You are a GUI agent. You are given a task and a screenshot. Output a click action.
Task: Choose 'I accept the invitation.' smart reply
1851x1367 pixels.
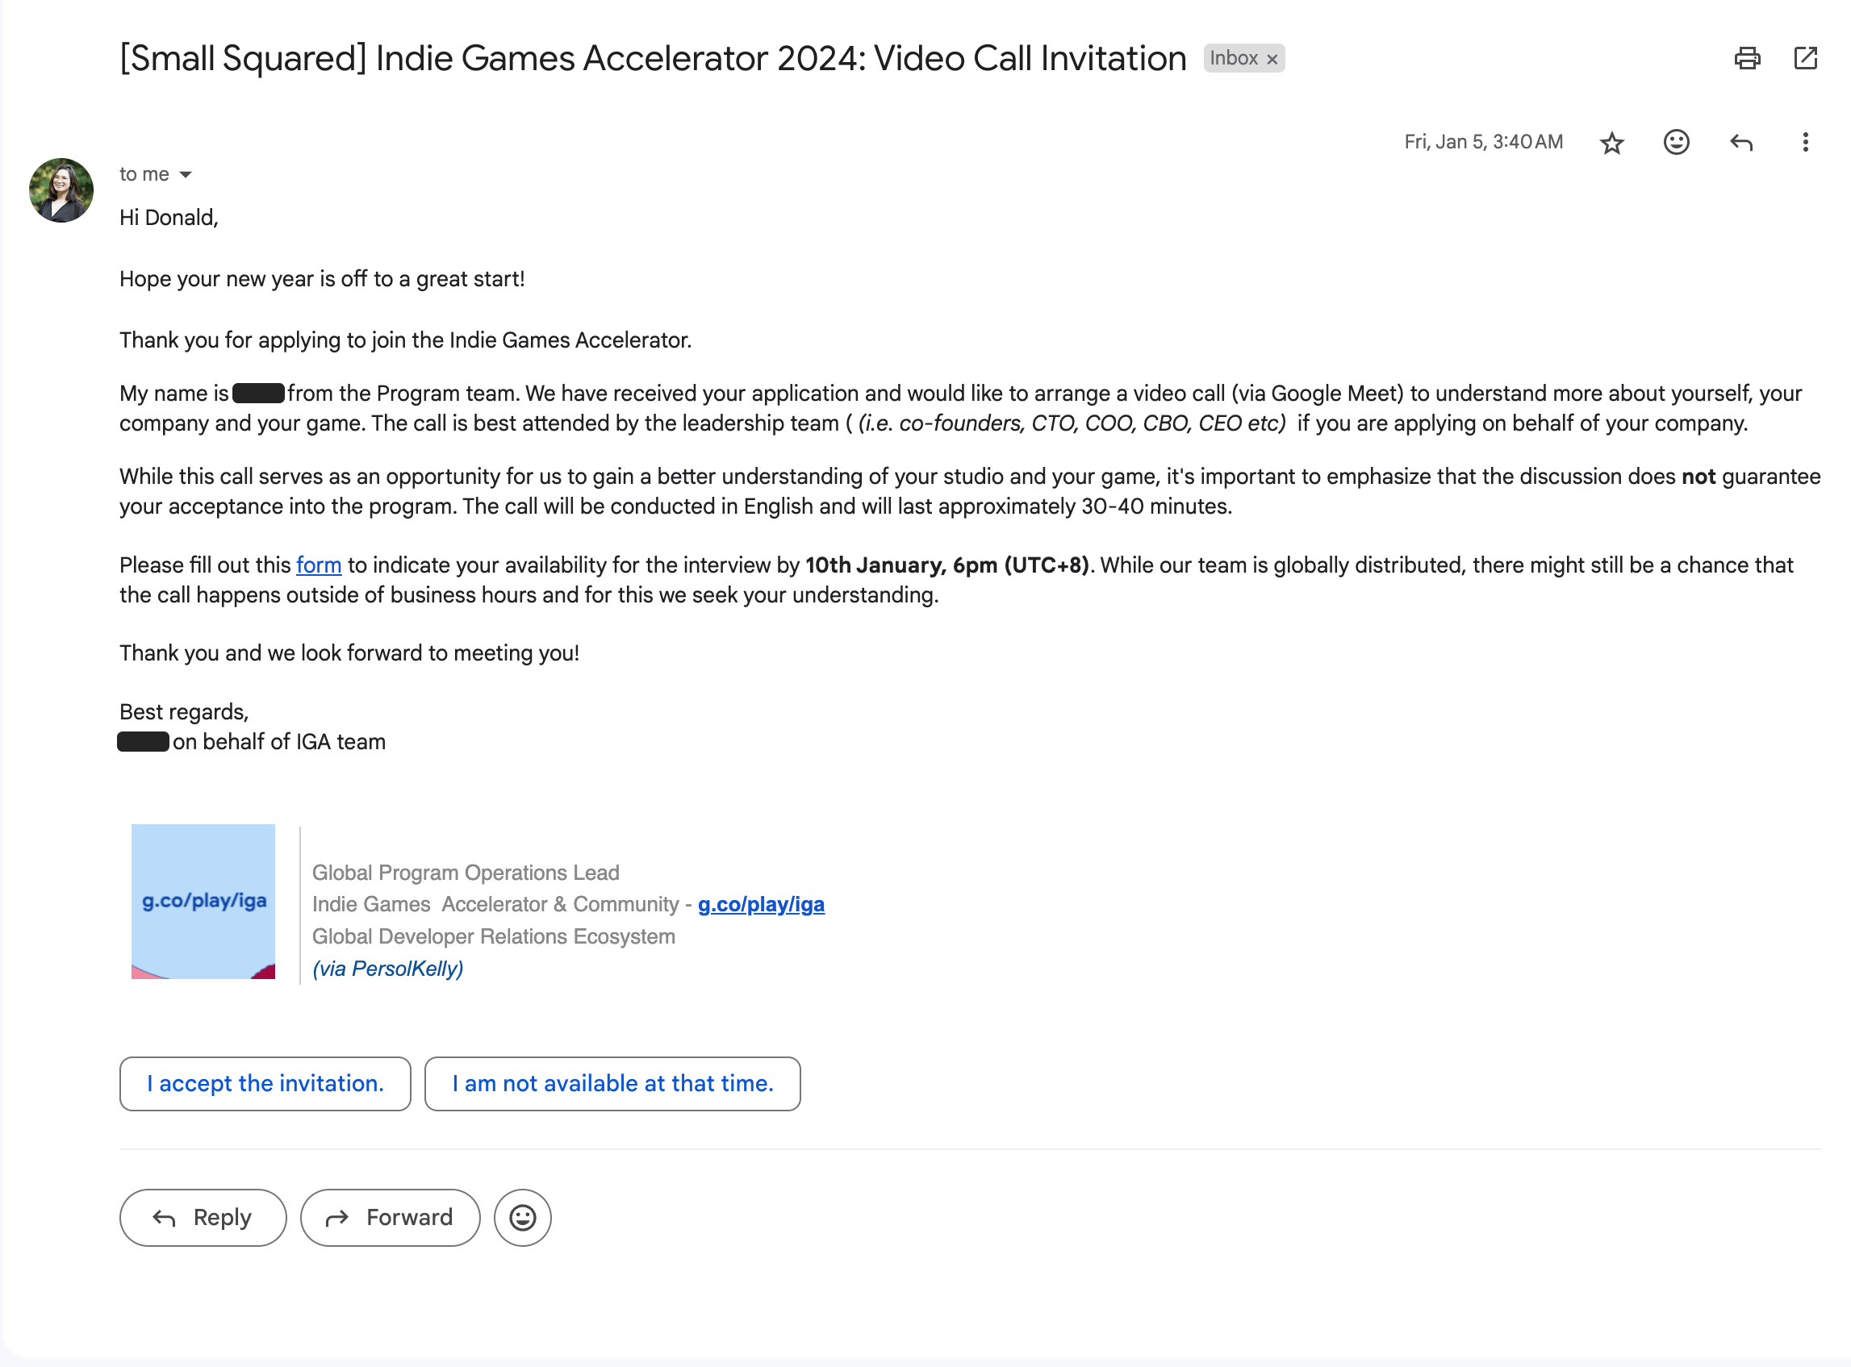click(x=265, y=1083)
